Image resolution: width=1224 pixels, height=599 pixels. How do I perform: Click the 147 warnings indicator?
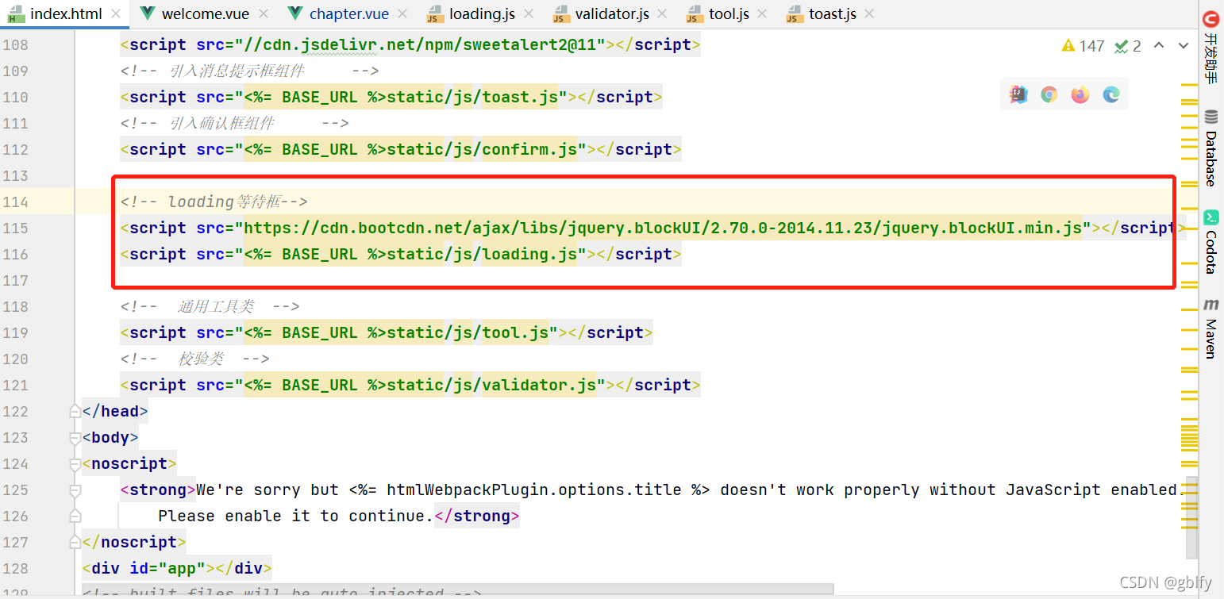point(1083,46)
